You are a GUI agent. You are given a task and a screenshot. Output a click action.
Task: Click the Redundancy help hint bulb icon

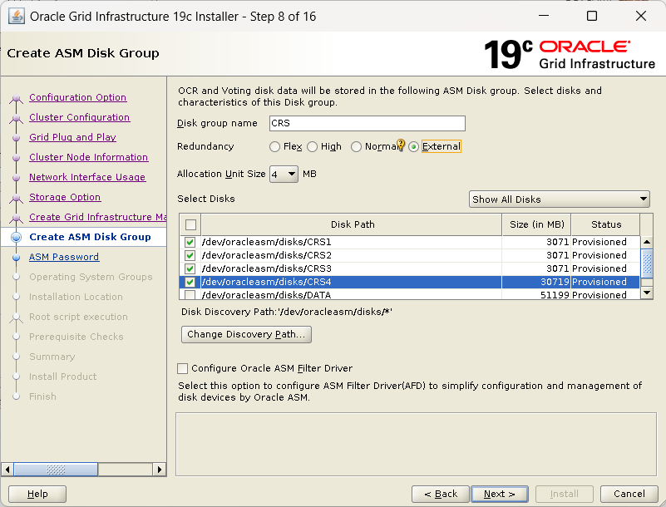click(401, 145)
